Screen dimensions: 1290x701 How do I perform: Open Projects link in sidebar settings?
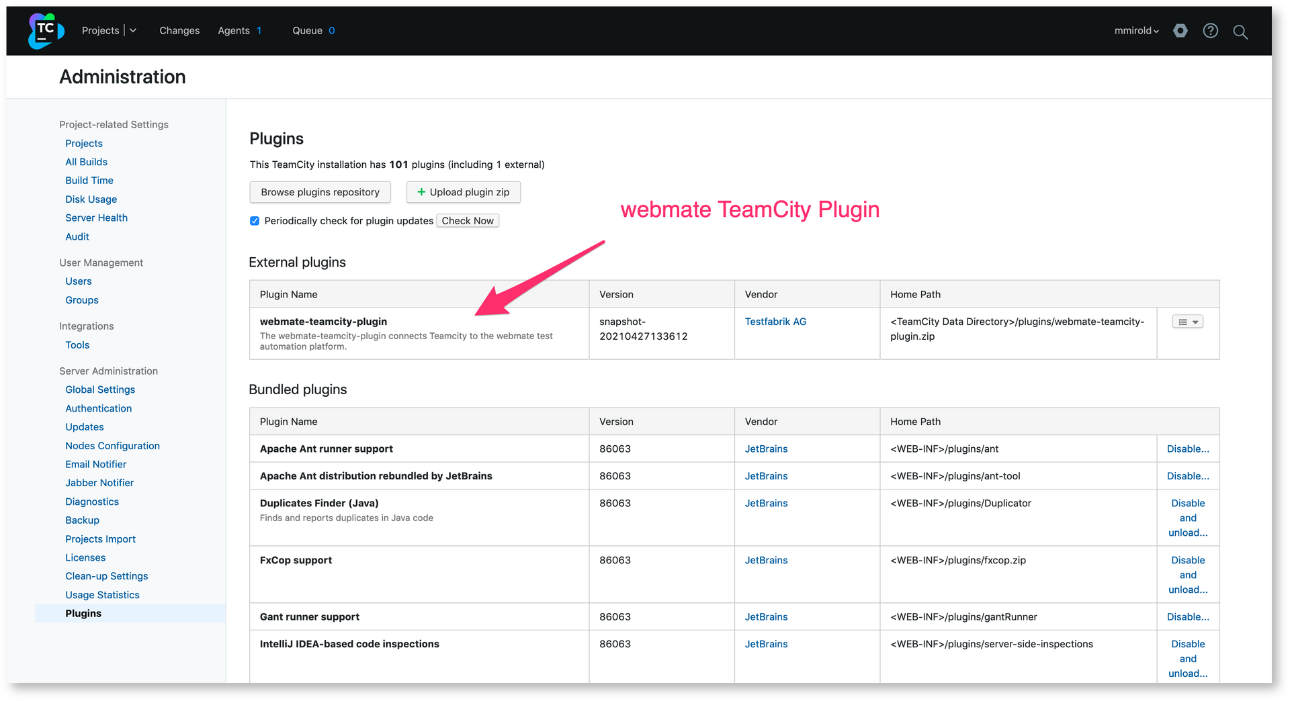(84, 144)
